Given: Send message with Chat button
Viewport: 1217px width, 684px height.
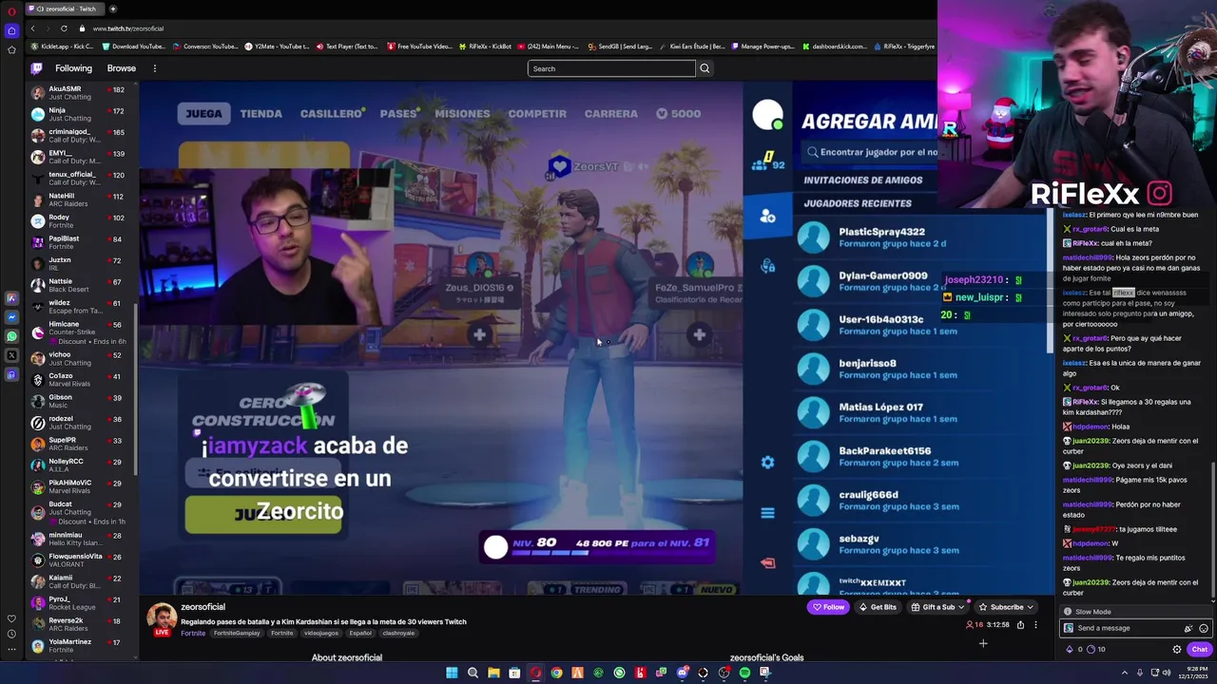Looking at the screenshot, I should (1200, 650).
